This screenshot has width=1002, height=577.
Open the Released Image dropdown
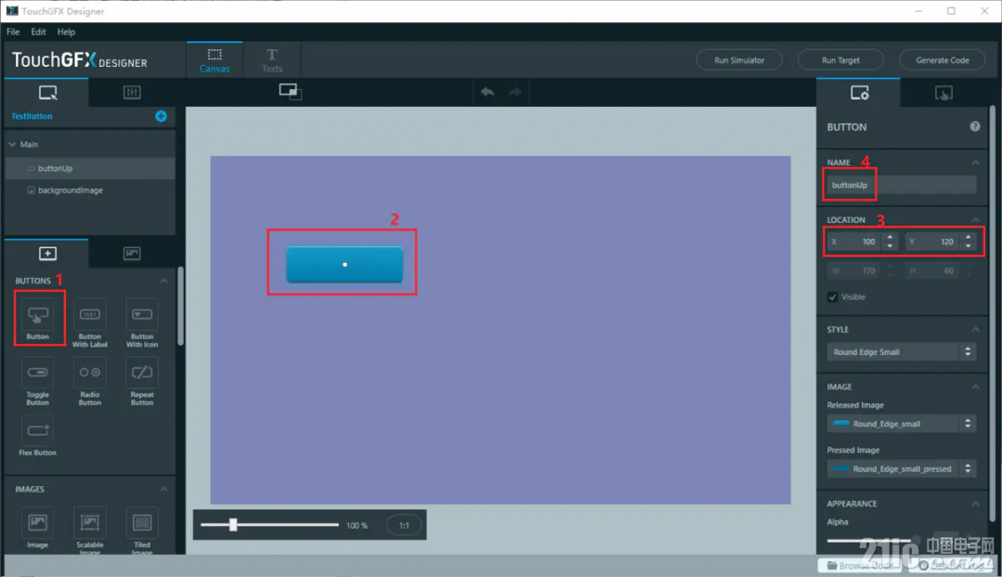[x=901, y=424]
